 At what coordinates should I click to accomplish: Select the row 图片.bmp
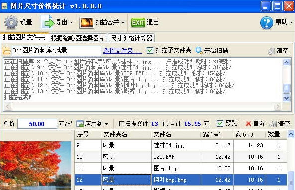181,168
